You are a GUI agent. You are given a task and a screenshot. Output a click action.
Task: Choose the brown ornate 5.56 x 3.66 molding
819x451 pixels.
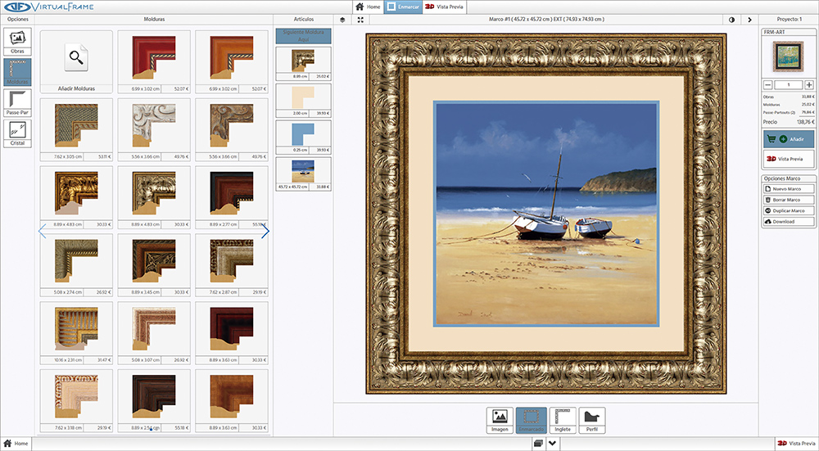click(232, 129)
